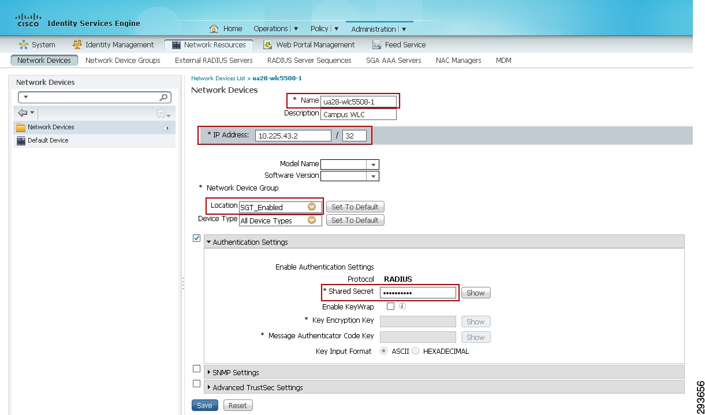
Task: Click the Cisco logo
Action: click(x=28, y=20)
